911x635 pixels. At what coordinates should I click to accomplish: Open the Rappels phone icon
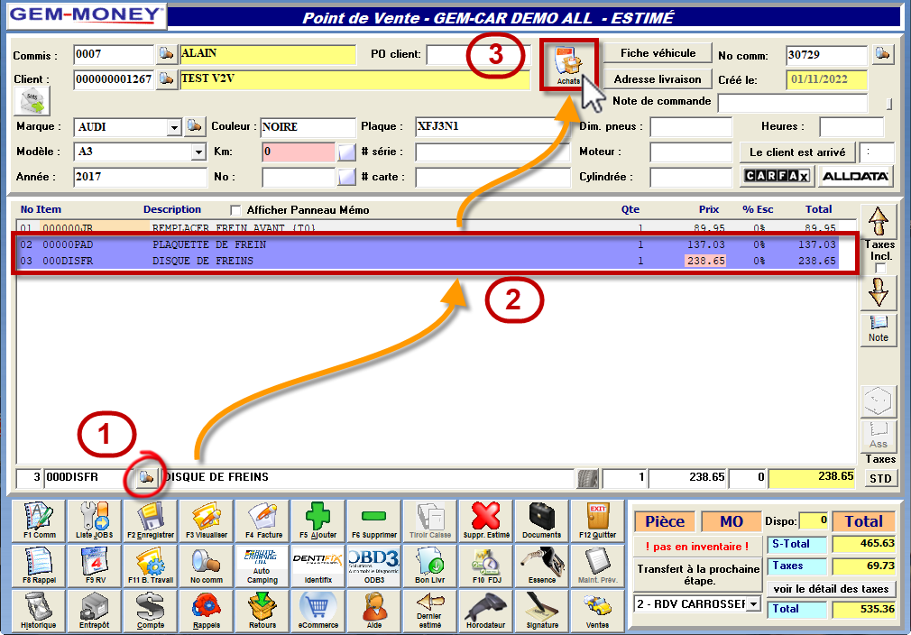(207, 611)
